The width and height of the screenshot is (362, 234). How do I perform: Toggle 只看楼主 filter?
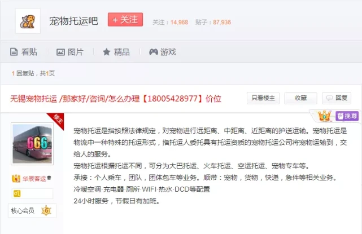point(263,98)
